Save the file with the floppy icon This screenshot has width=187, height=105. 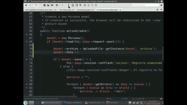click(x=52, y=5)
